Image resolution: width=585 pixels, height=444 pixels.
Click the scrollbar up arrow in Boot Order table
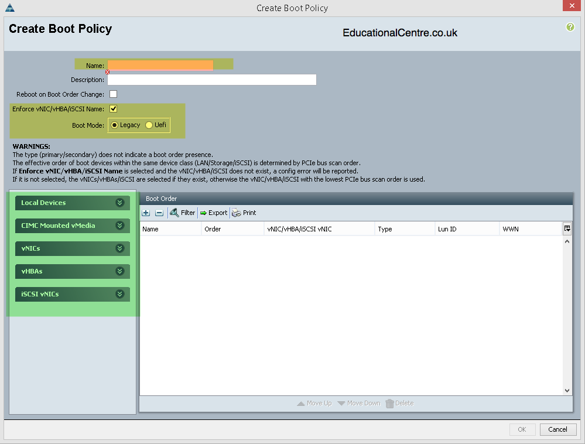click(x=567, y=241)
